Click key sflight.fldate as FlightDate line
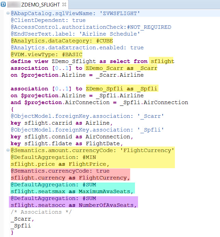This screenshot has width=220, height=237. click(x=67, y=144)
